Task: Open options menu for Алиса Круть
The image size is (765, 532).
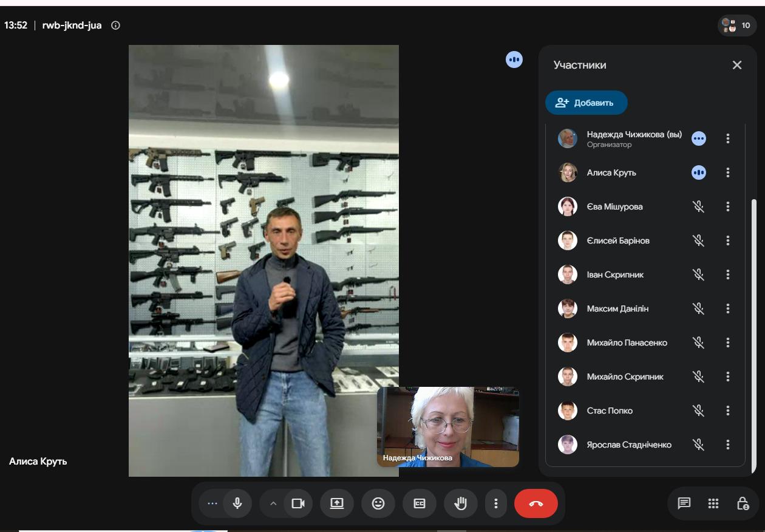Action: pos(728,172)
